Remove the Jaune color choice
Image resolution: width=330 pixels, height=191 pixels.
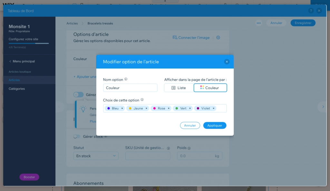pos(147,108)
